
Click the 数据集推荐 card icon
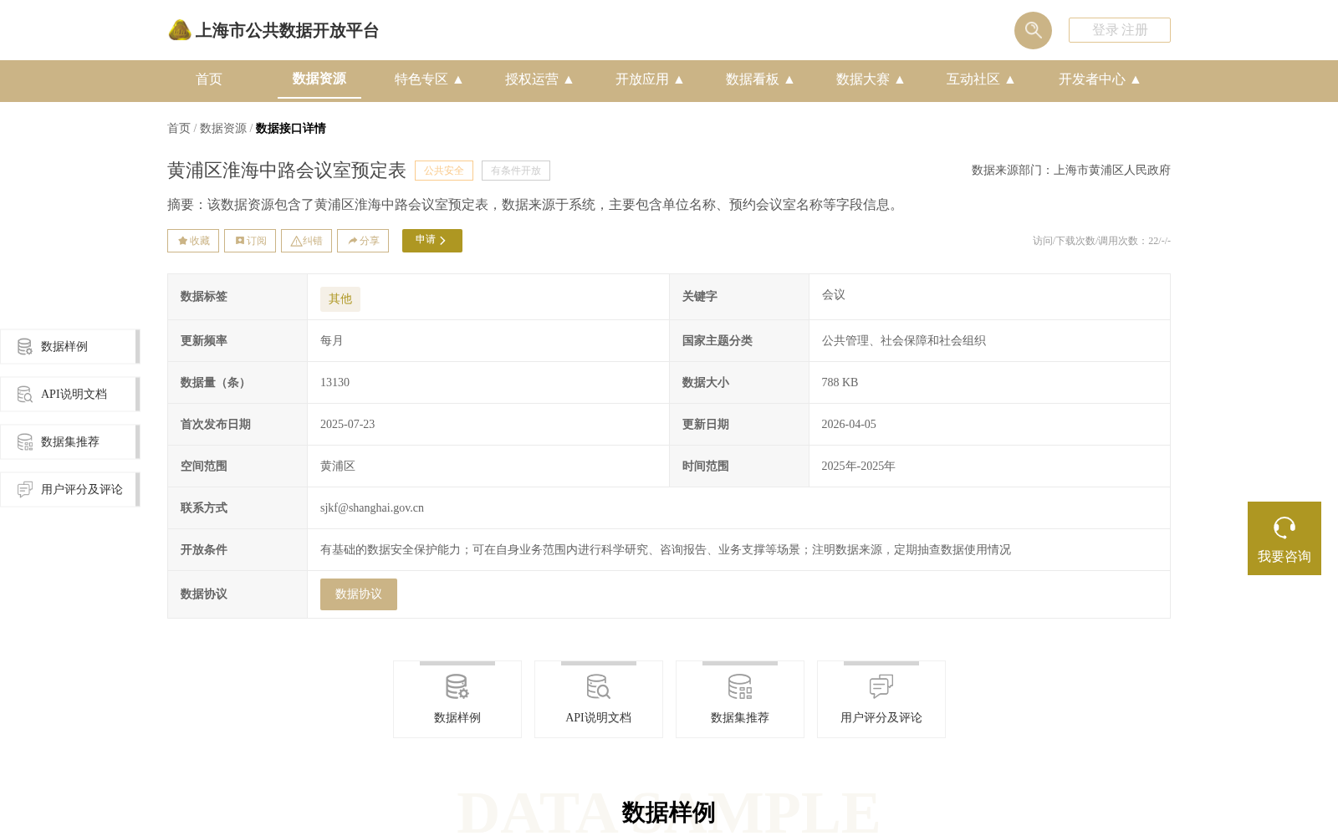[740, 687]
